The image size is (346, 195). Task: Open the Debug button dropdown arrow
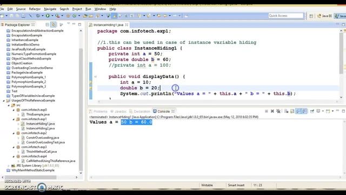pyautogui.click(x=43, y=16)
